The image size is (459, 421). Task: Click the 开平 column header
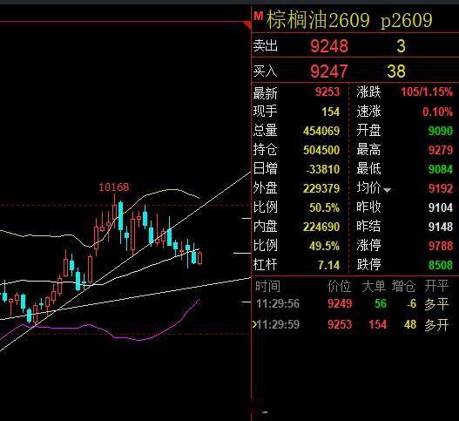(x=436, y=286)
